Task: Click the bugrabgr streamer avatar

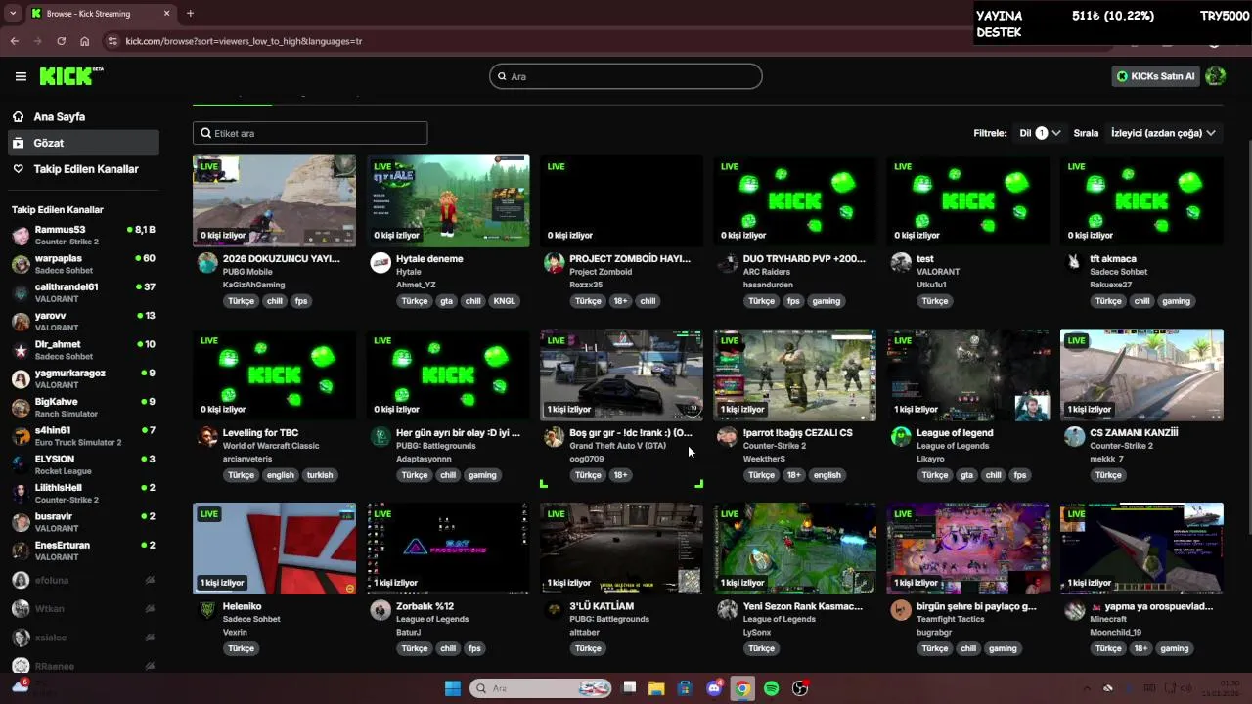Action: (x=901, y=609)
